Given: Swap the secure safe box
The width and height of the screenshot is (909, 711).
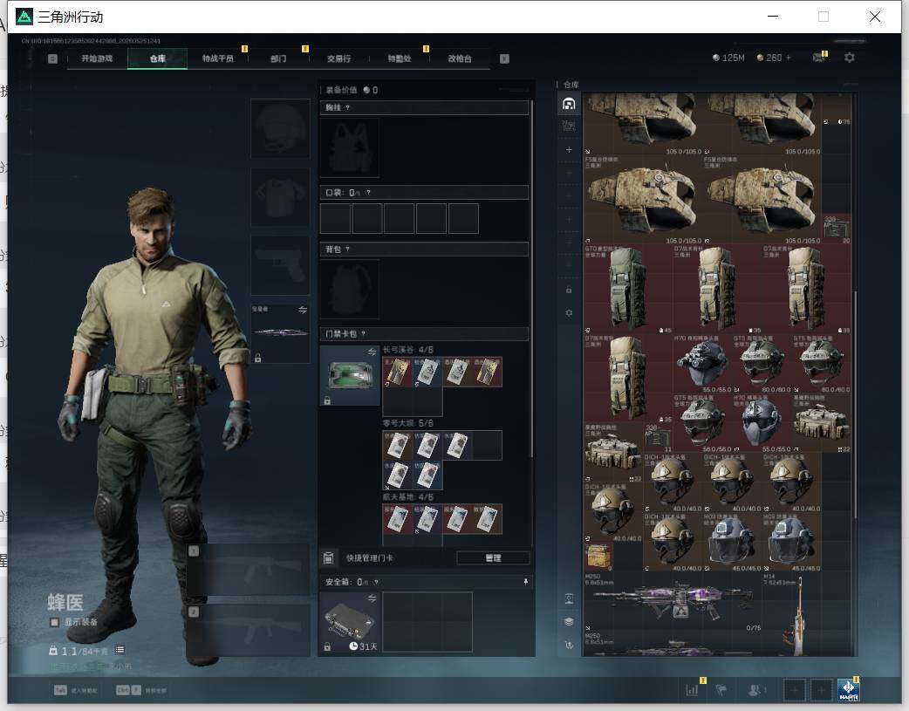Looking at the screenshot, I should [372, 598].
